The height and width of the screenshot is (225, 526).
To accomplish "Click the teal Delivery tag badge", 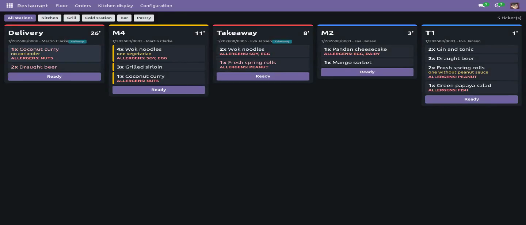I will point(77,42).
